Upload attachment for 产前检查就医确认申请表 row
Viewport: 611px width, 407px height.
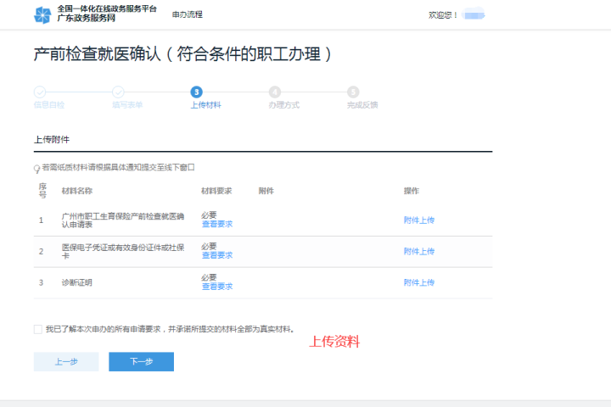click(x=418, y=220)
